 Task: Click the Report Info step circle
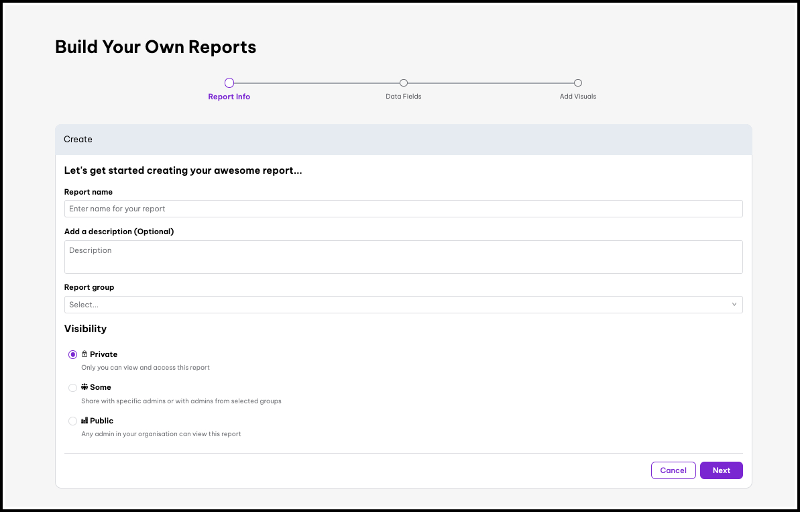[229, 83]
